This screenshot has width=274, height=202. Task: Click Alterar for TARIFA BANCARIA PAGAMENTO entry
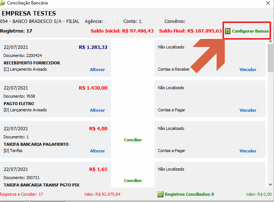pyautogui.click(x=97, y=151)
